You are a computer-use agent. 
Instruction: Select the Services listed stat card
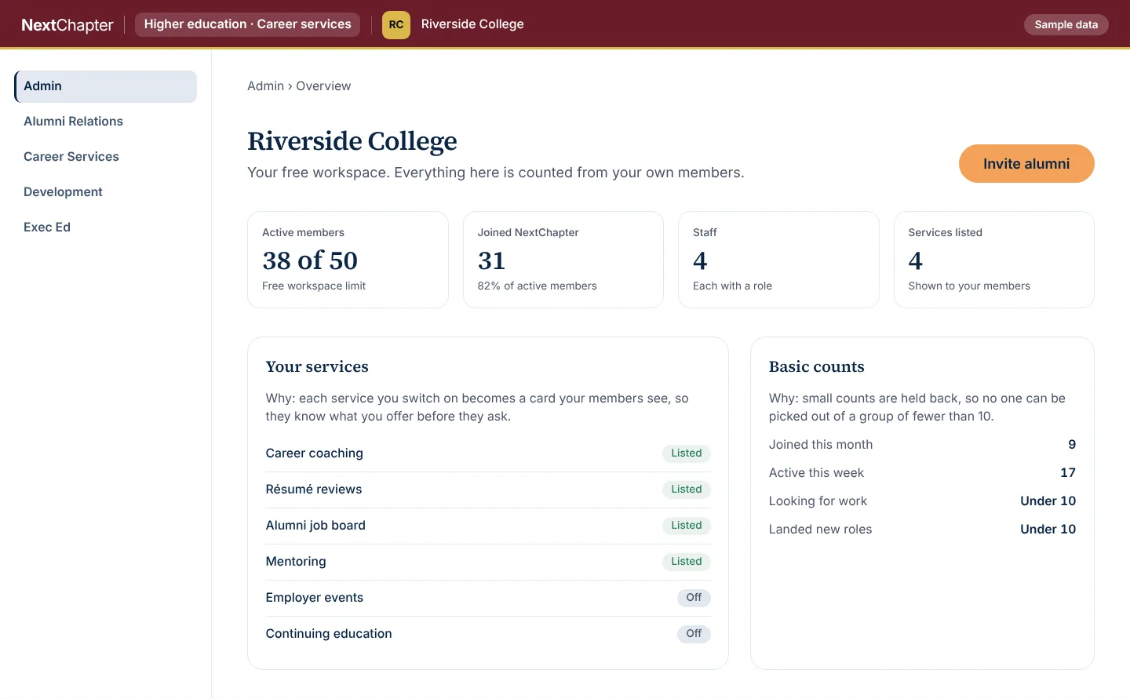click(994, 260)
